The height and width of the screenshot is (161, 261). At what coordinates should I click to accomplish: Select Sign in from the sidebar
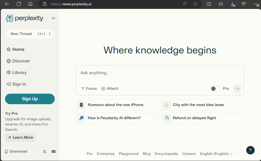pyautogui.click(x=16, y=84)
